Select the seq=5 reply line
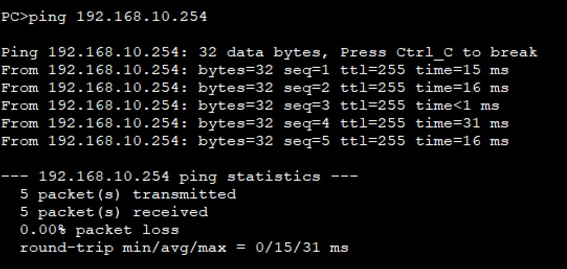The width and height of the screenshot is (567, 269). (x=254, y=141)
